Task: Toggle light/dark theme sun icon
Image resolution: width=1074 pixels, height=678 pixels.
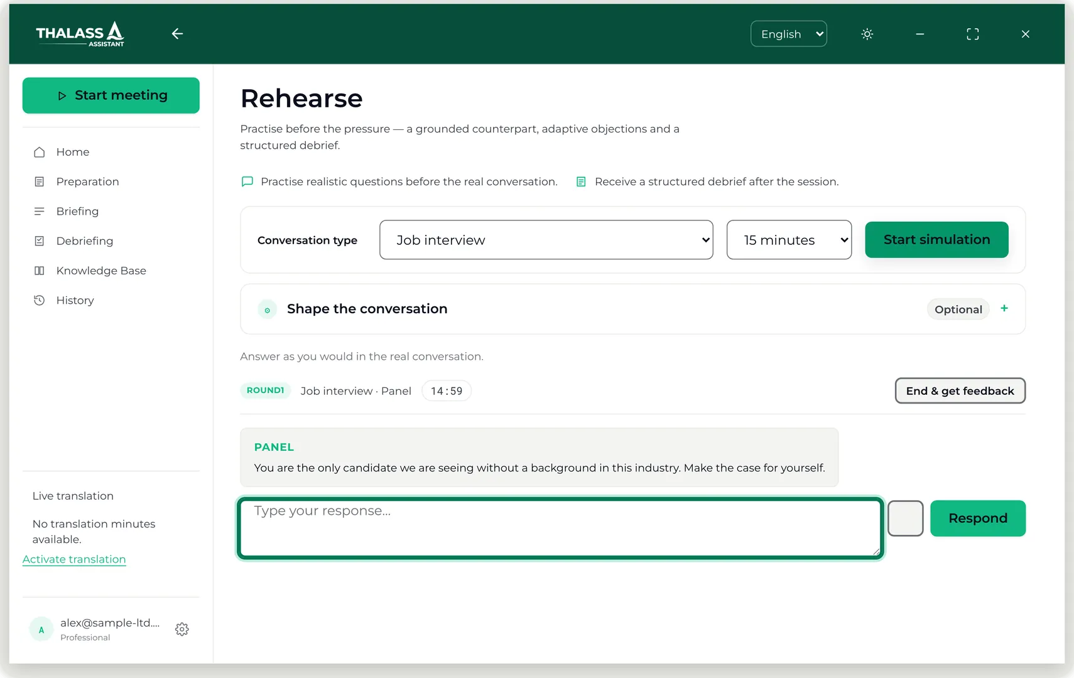Action: tap(867, 34)
